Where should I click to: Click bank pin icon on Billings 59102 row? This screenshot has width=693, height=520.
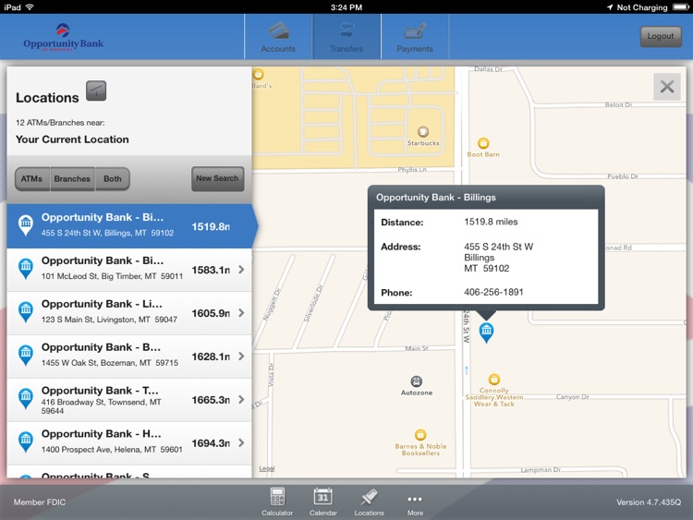[x=26, y=224]
